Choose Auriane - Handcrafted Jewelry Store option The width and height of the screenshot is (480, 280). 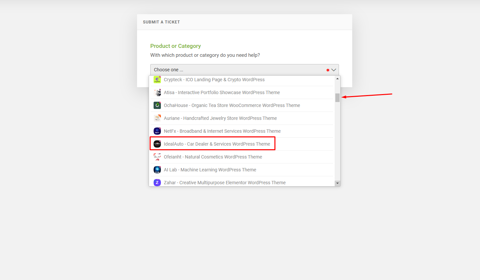coord(242,118)
